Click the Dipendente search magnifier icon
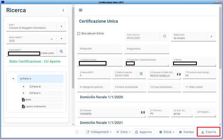Viewport: 223px width, 139px height. (x=61, y=51)
